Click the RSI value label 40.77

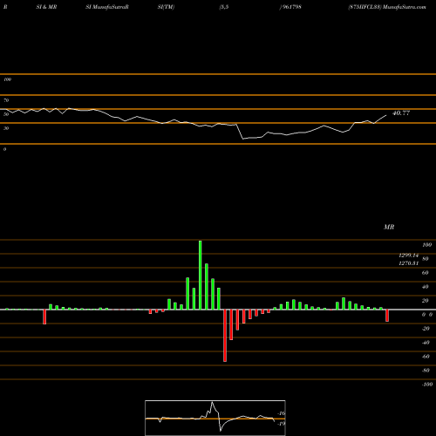tap(401, 113)
